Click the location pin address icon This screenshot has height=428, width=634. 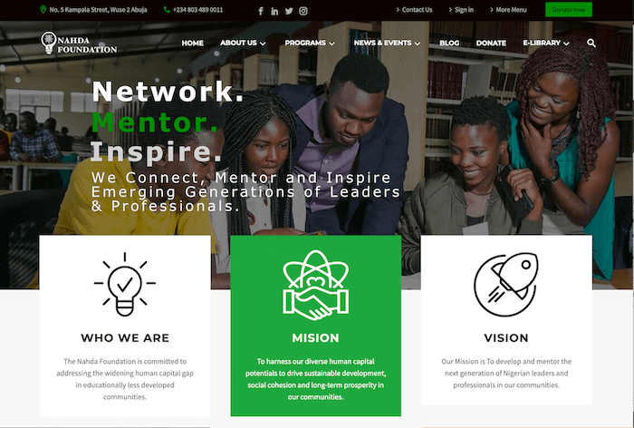coord(43,9)
